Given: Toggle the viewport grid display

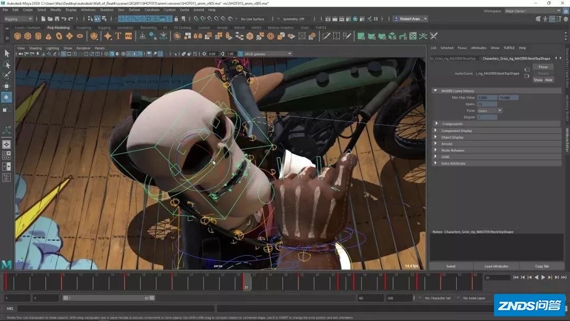Looking at the screenshot, I should [x=63, y=54].
